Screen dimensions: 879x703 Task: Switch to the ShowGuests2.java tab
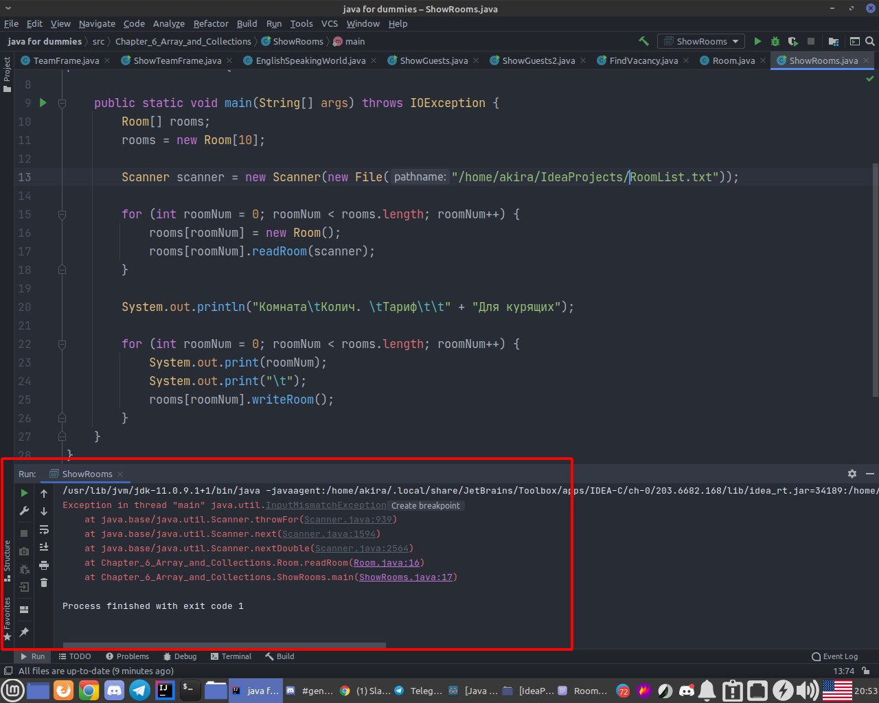tap(538, 60)
